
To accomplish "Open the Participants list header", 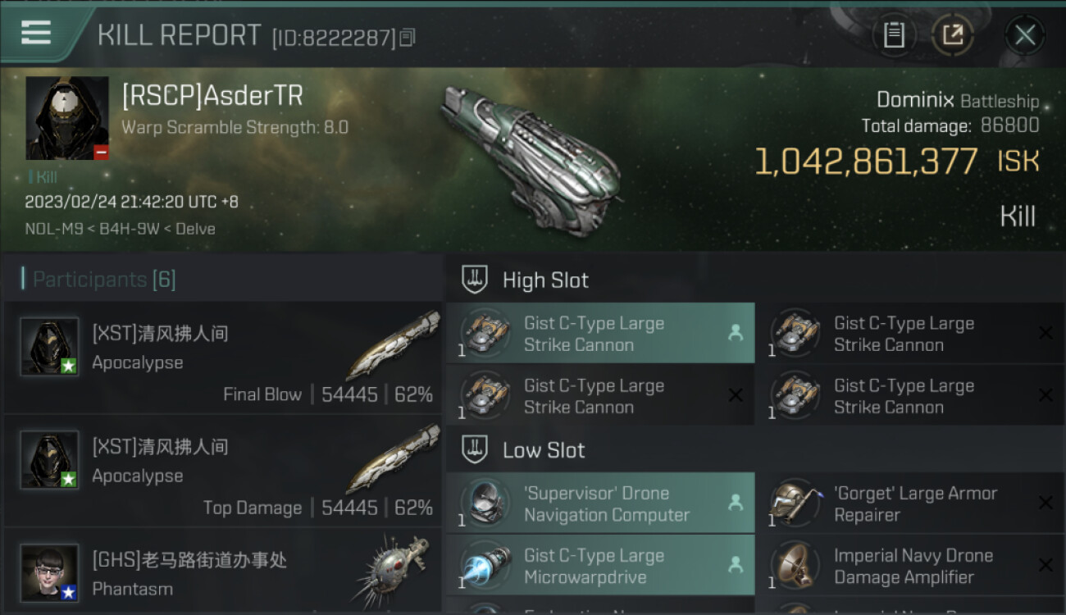I will (x=99, y=280).
